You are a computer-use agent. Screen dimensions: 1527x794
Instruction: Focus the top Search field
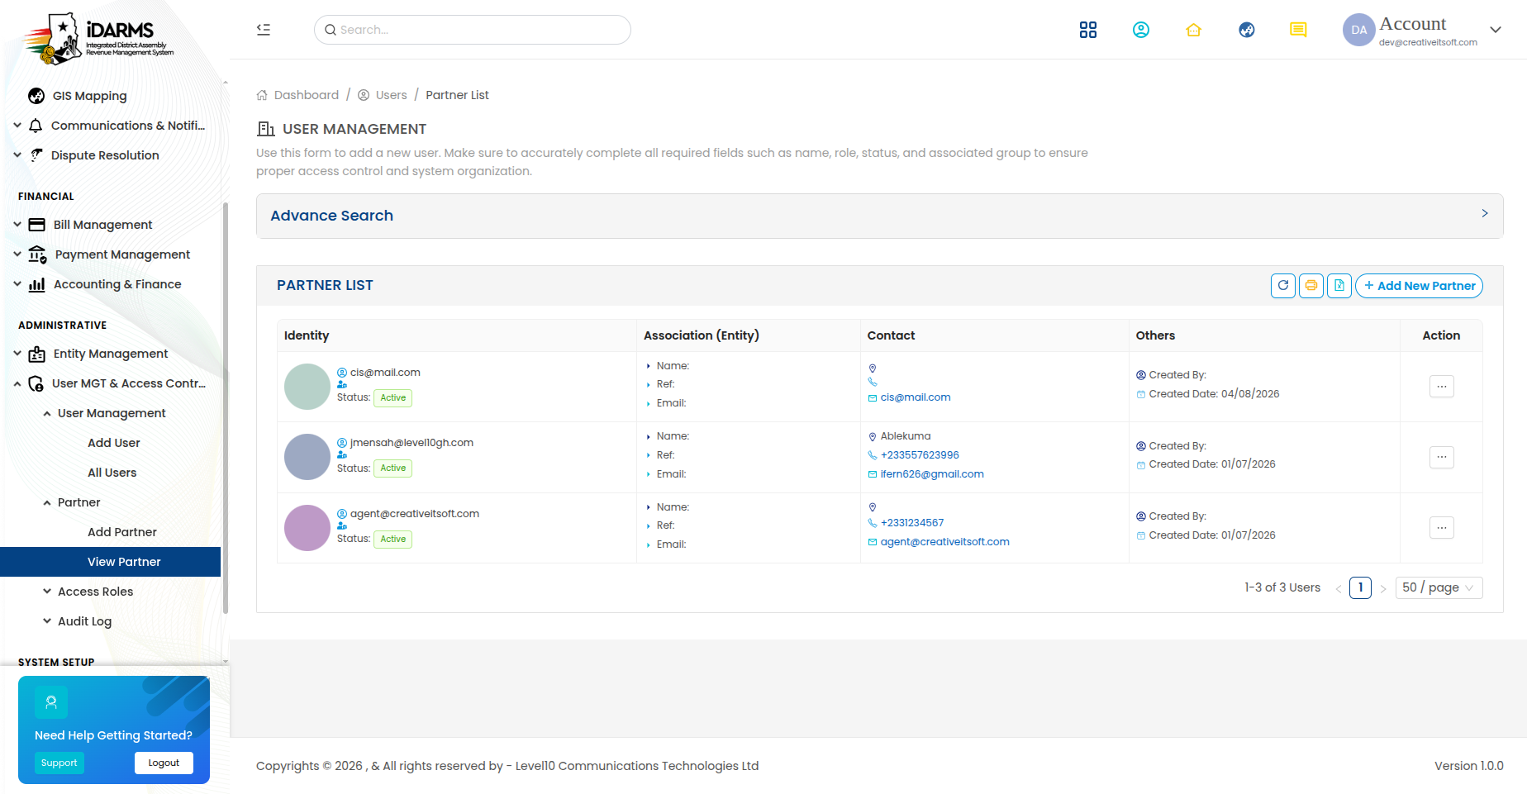click(473, 30)
